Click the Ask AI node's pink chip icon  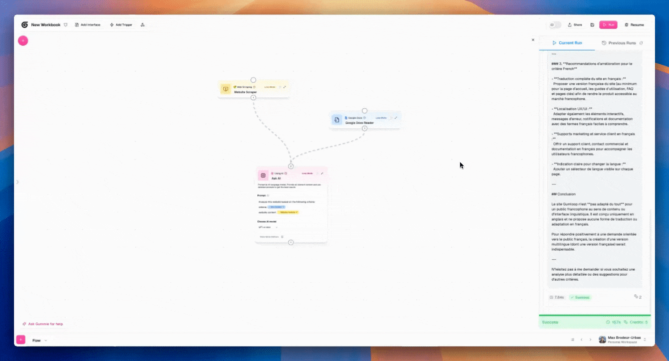click(263, 175)
